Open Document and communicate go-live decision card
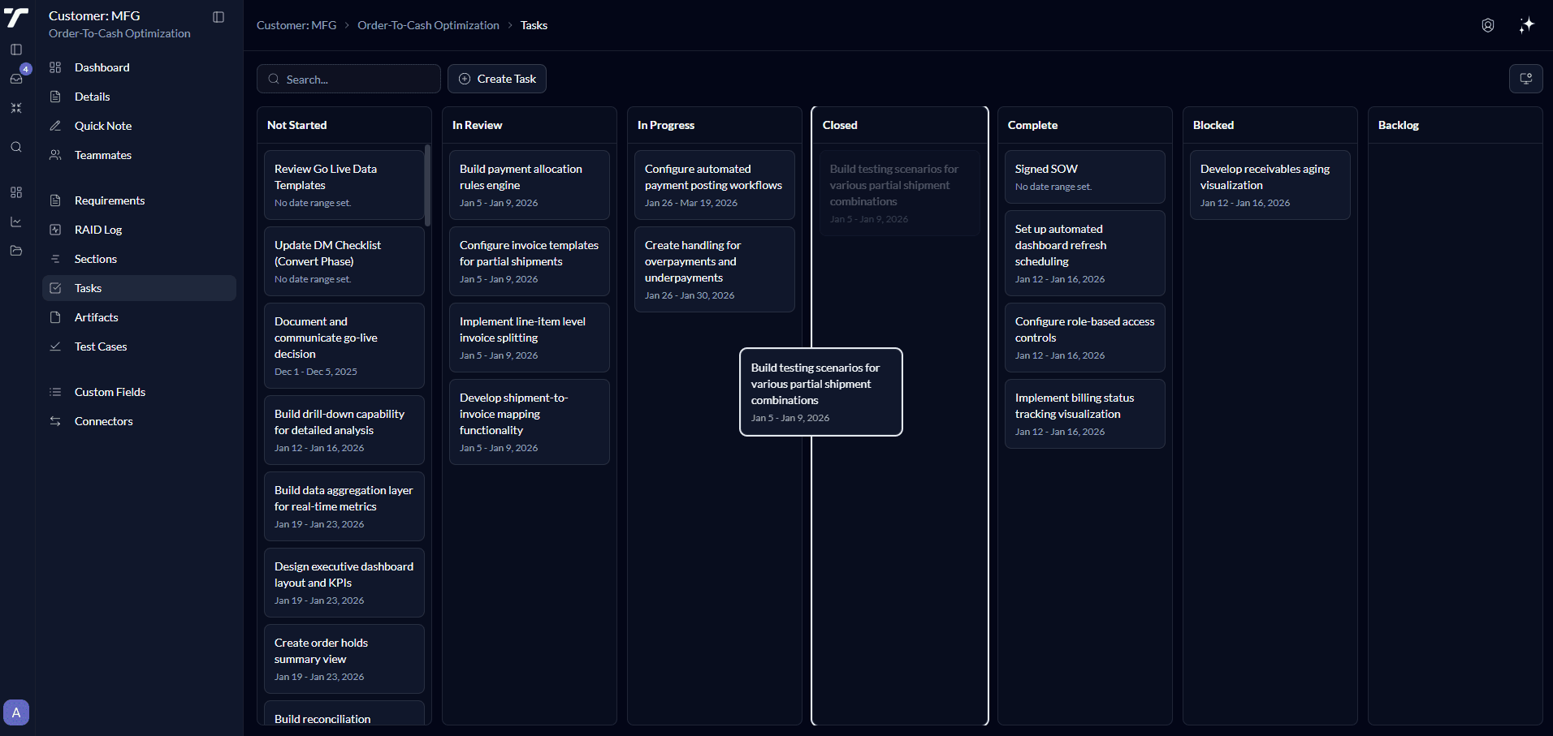The height and width of the screenshot is (736, 1553). [x=344, y=346]
